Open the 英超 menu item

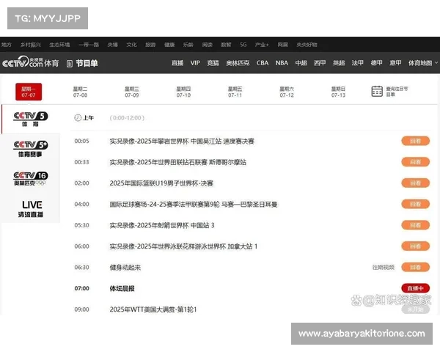[339, 63]
